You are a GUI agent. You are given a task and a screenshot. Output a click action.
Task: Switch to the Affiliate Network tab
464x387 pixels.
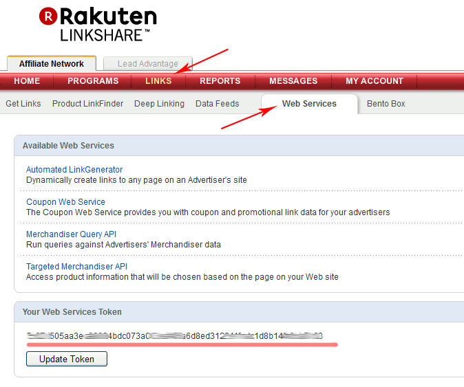click(x=52, y=63)
